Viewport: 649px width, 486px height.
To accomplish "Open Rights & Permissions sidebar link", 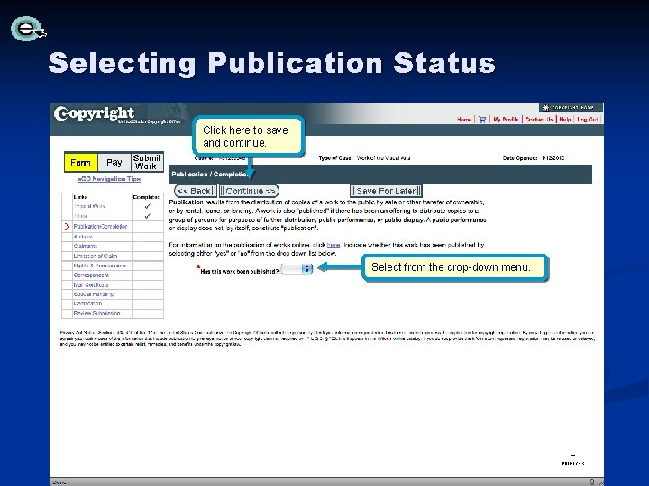I will click(x=100, y=265).
